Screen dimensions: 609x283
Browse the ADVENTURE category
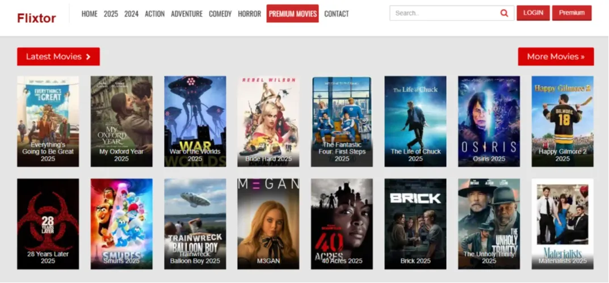[x=187, y=14]
